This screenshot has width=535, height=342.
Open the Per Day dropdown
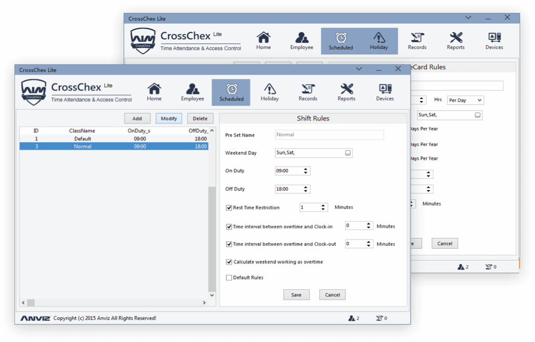465,100
